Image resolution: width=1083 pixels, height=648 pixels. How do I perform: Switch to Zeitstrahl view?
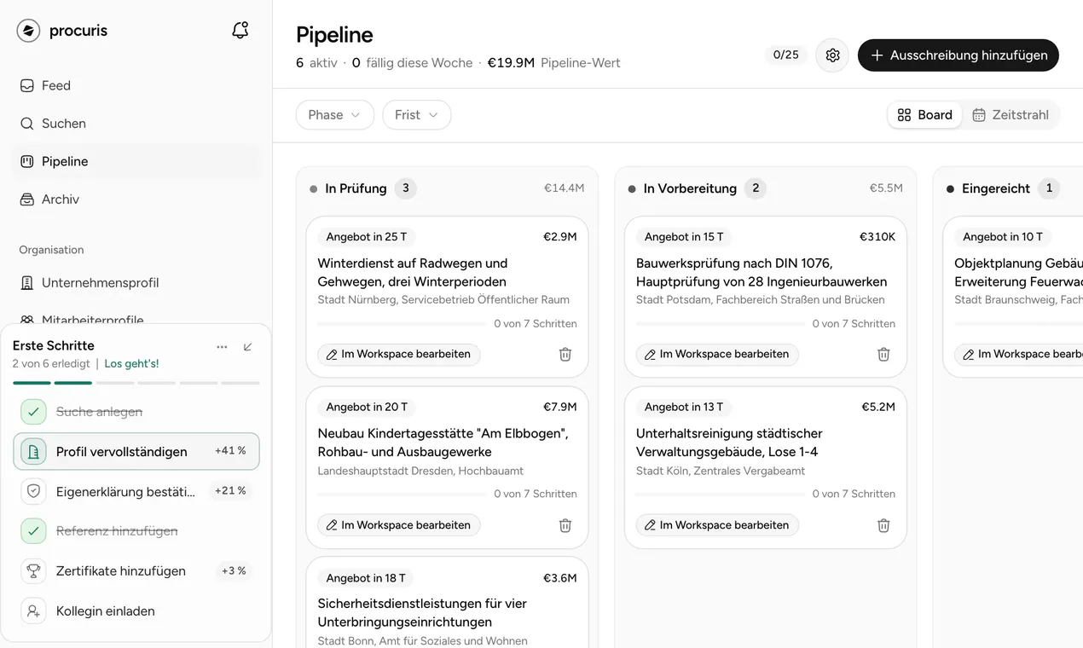1011,115
